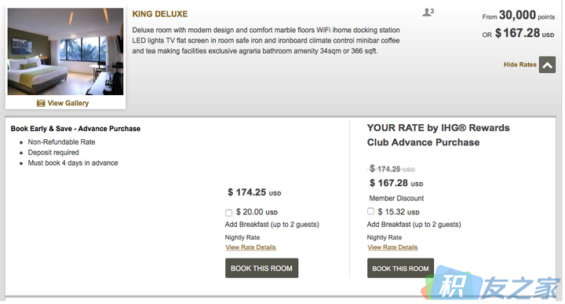Open the View Gallery link
The height and width of the screenshot is (304, 565).
pos(67,103)
